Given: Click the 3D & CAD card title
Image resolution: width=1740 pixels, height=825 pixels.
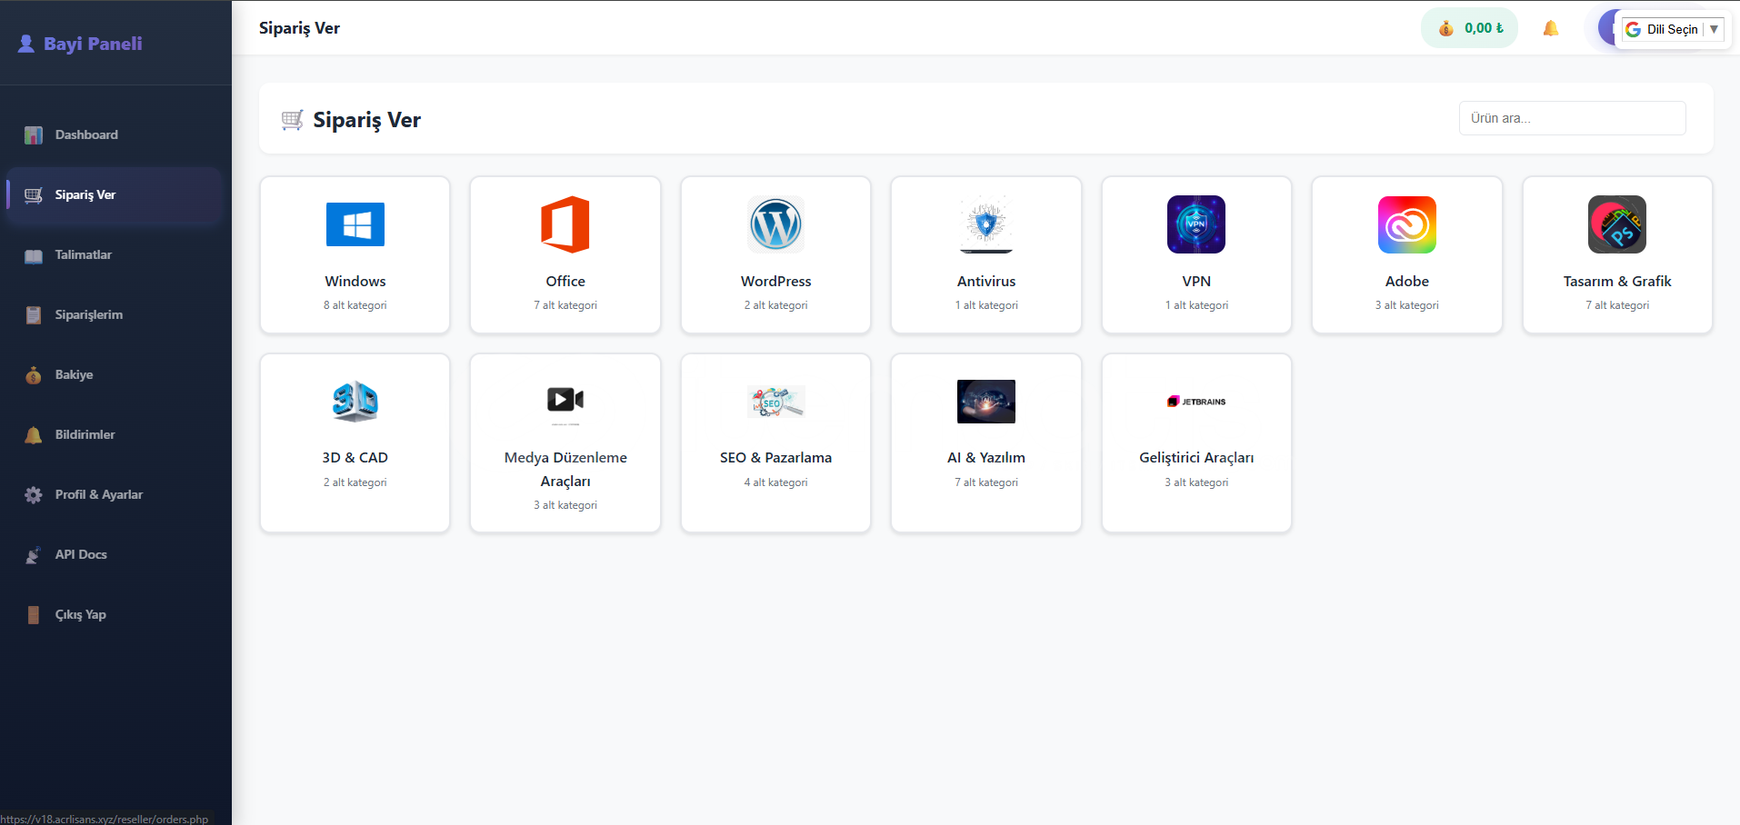Looking at the screenshot, I should coord(355,458).
